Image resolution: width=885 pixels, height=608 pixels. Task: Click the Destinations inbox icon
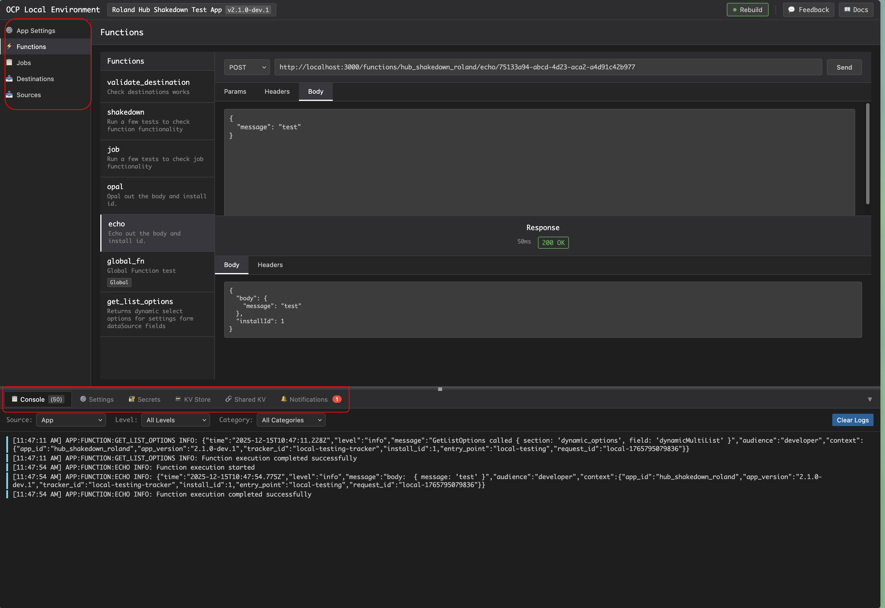[x=9, y=79]
